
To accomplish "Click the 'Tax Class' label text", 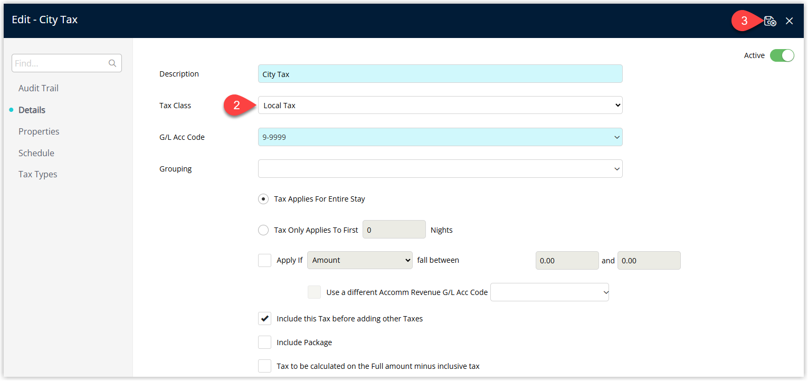I will (175, 106).
